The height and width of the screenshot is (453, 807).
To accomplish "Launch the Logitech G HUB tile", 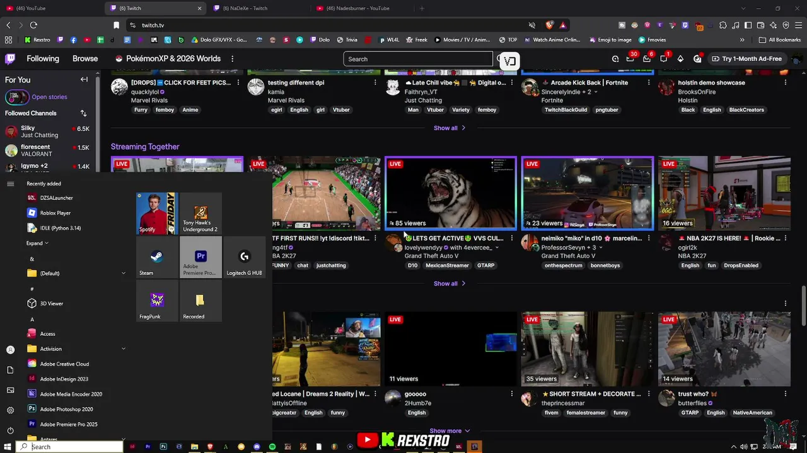I will [244, 257].
